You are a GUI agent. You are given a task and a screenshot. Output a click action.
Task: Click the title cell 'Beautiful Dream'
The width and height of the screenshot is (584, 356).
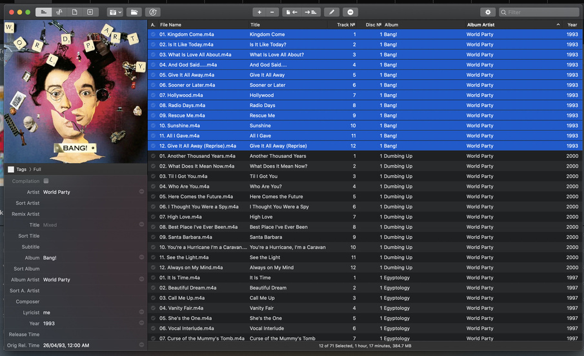(x=268, y=288)
